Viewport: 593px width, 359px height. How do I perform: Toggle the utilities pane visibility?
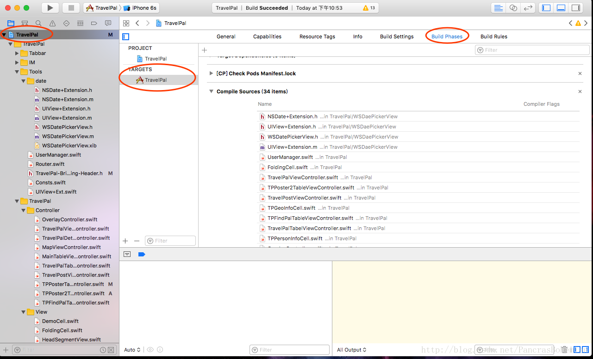576,8
